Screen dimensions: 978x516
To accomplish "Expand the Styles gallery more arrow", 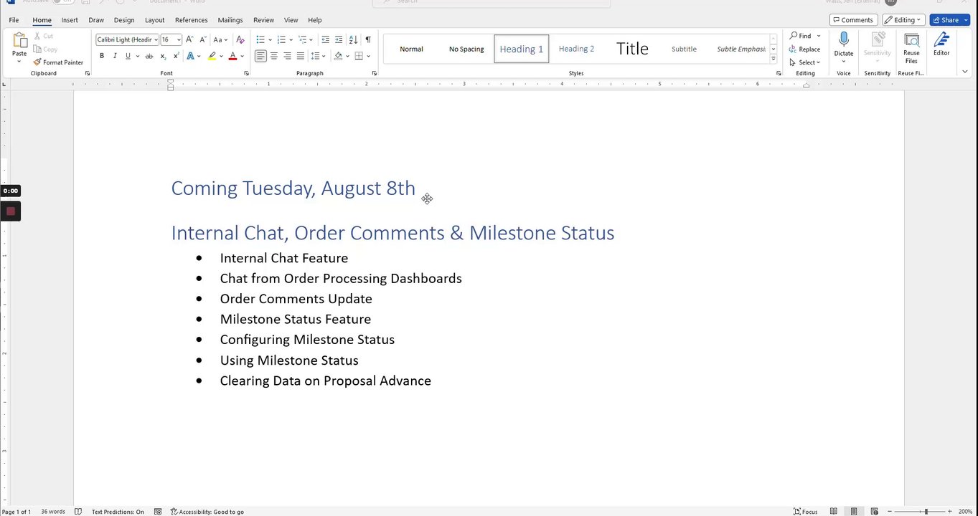I will coord(774,59).
